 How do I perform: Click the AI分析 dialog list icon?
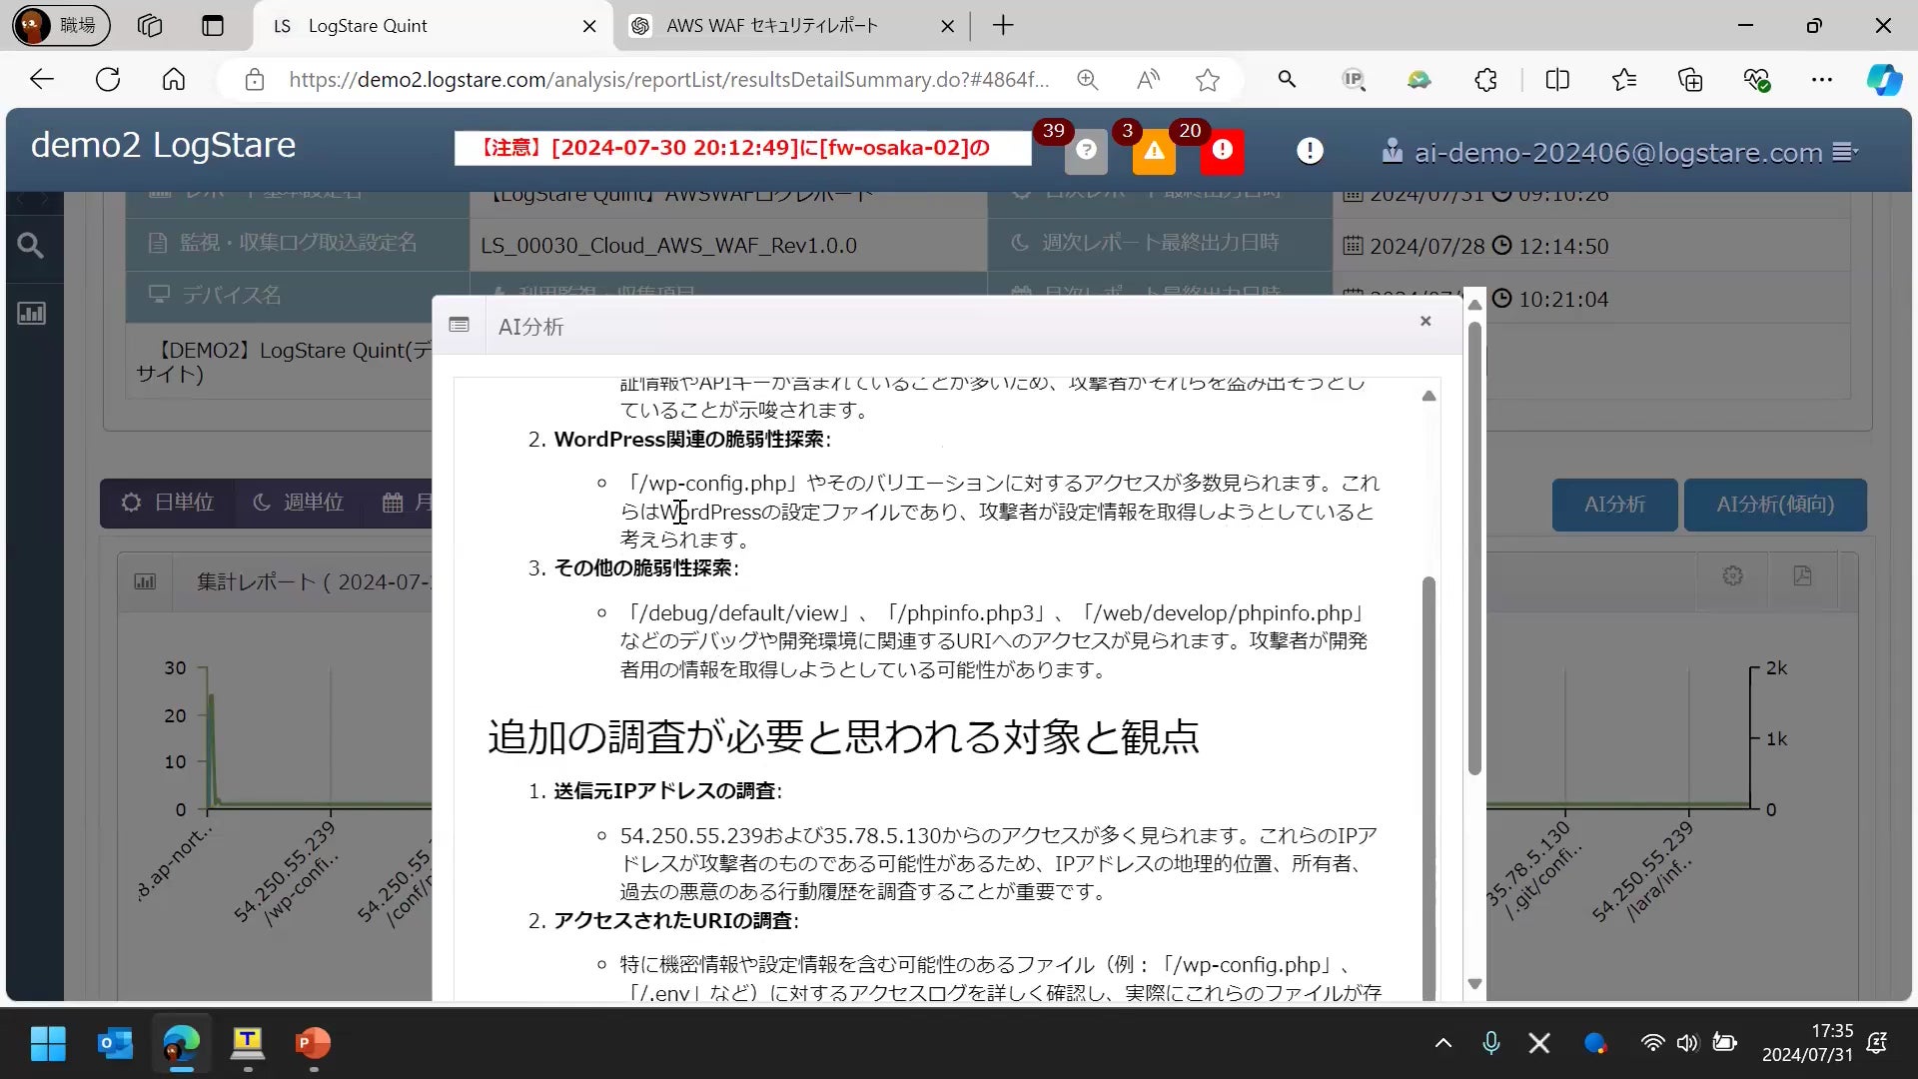coord(459,325)
